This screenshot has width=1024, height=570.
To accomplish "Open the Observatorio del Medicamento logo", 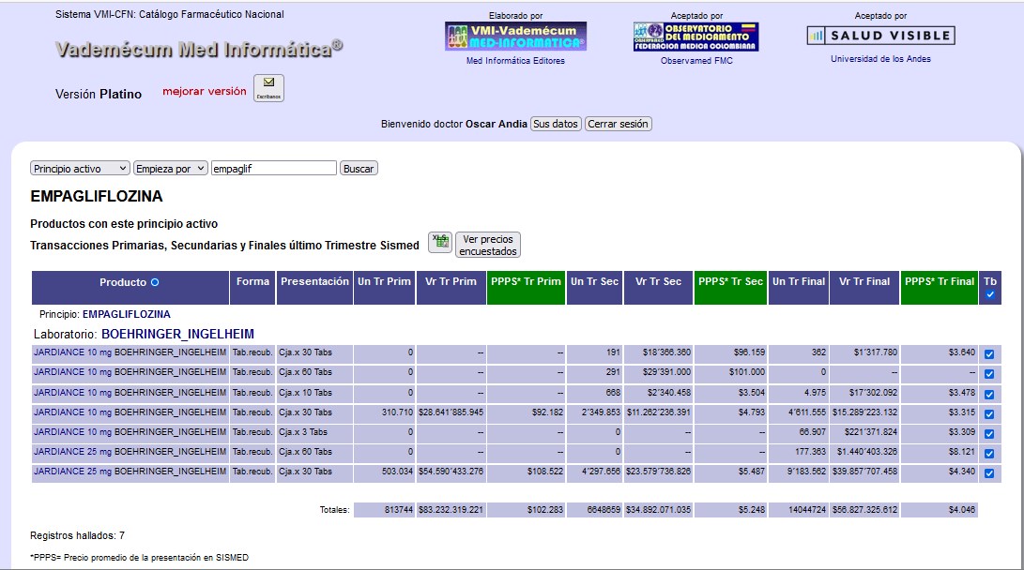I will (x=696, y=37).
